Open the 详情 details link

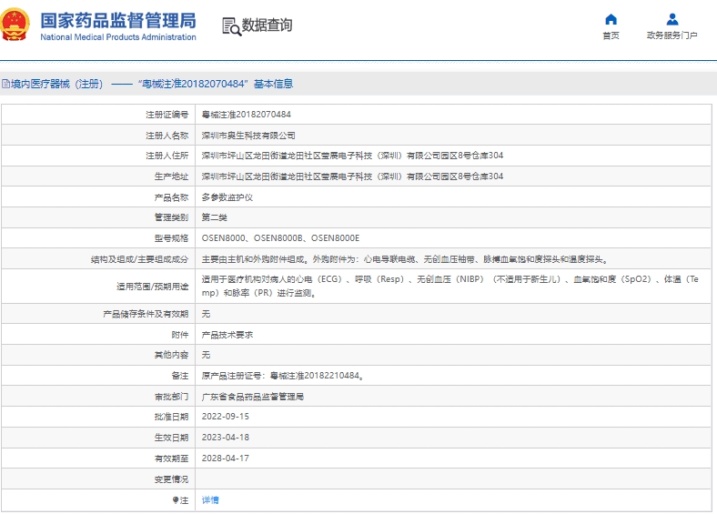(x=210, y=500)
